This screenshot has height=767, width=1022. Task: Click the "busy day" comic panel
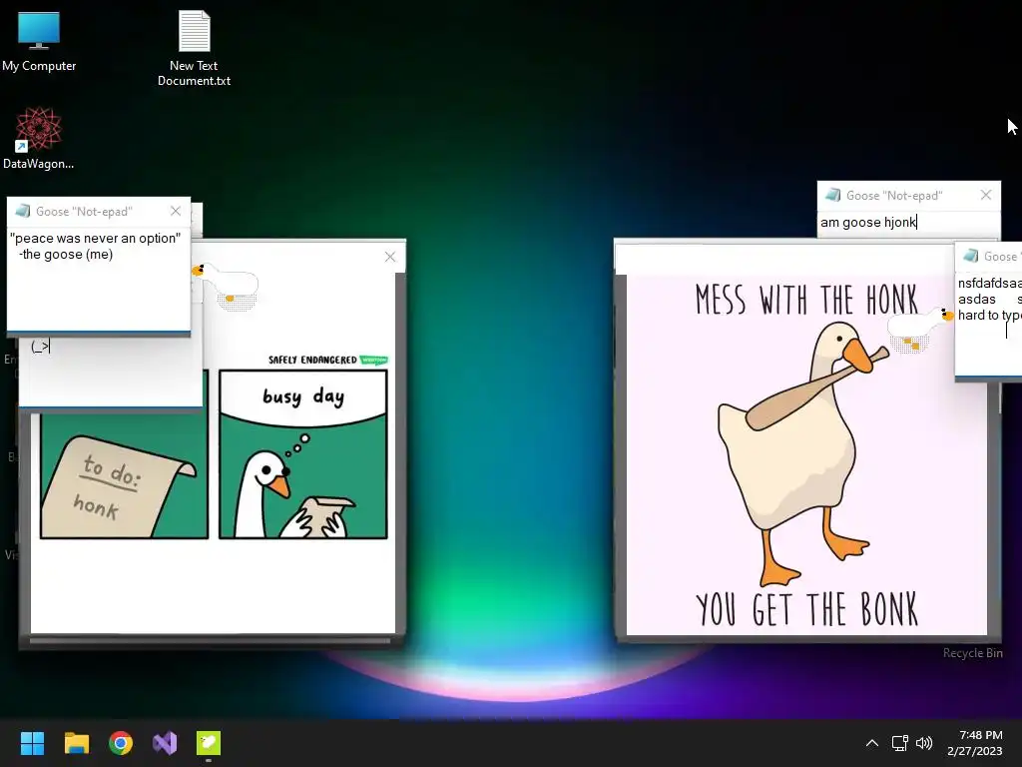pyautogui.click(x=303, y=454)
